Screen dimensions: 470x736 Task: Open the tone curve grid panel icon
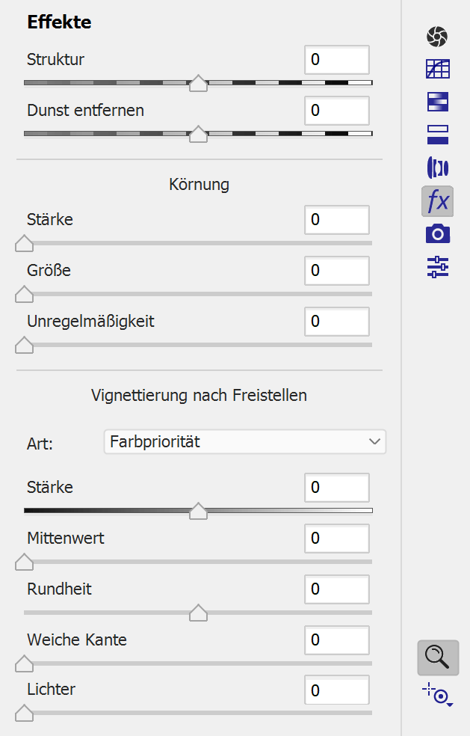coord(437,69)
